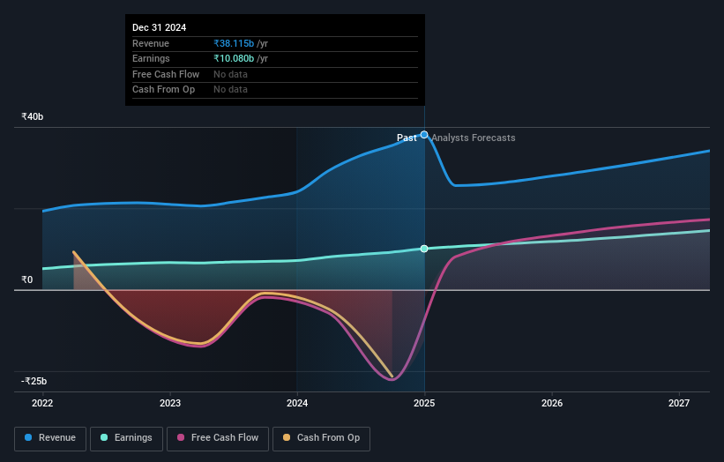Click the ₹0 y-axis label
724x462 pixels.
(x=26, y=279)
